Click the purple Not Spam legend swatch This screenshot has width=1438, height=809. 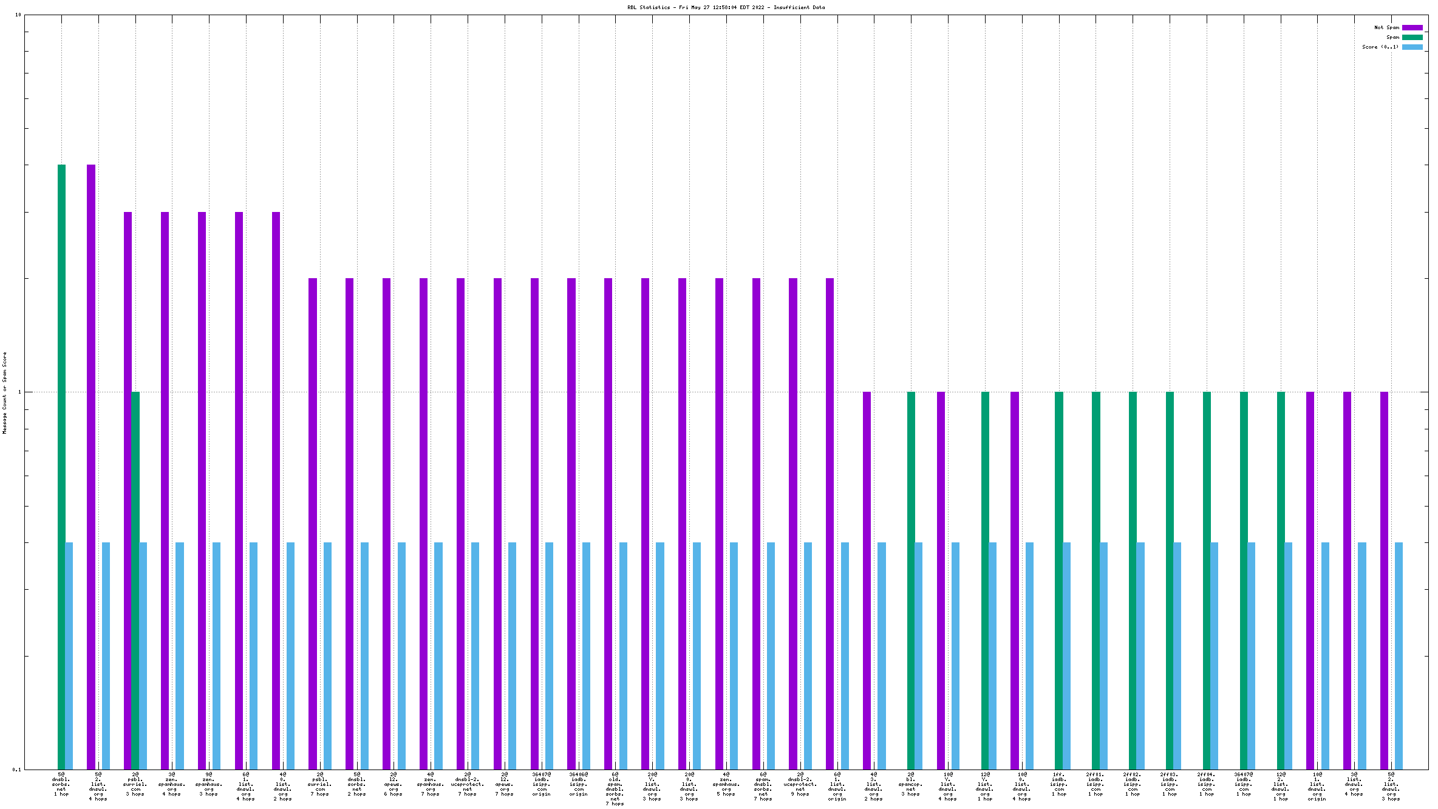click(x=1412, y=27)
